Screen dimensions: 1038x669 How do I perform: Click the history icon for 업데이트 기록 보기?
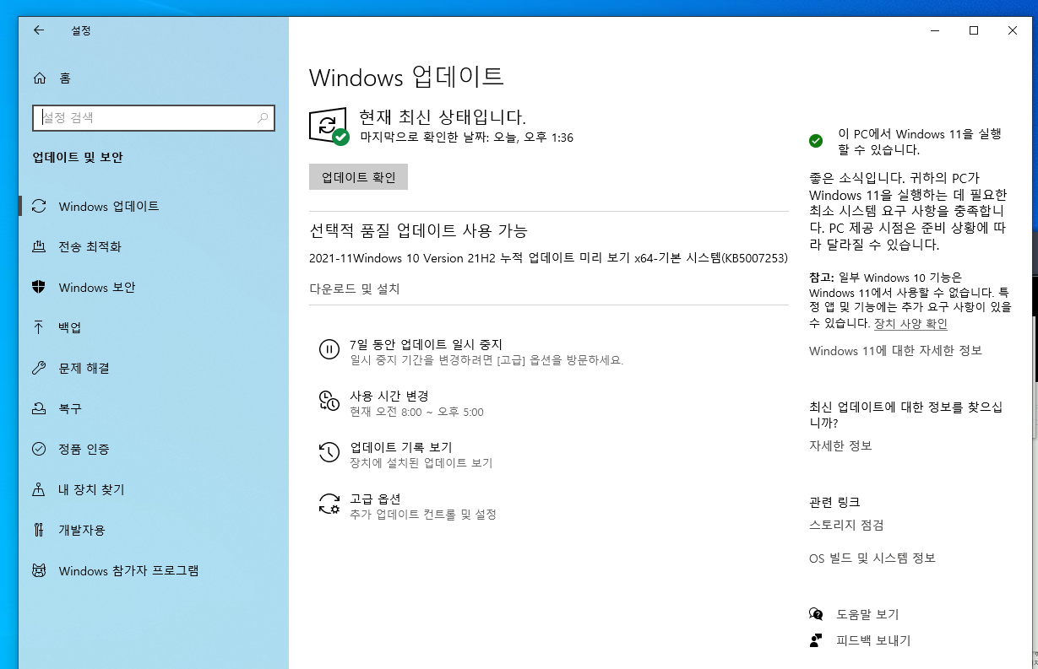coord(329,452)
